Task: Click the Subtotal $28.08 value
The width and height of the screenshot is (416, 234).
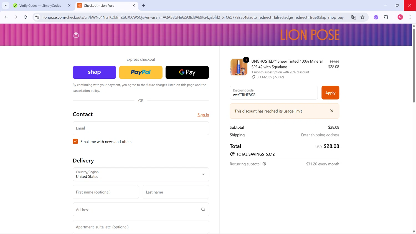Action: (334, 127)
